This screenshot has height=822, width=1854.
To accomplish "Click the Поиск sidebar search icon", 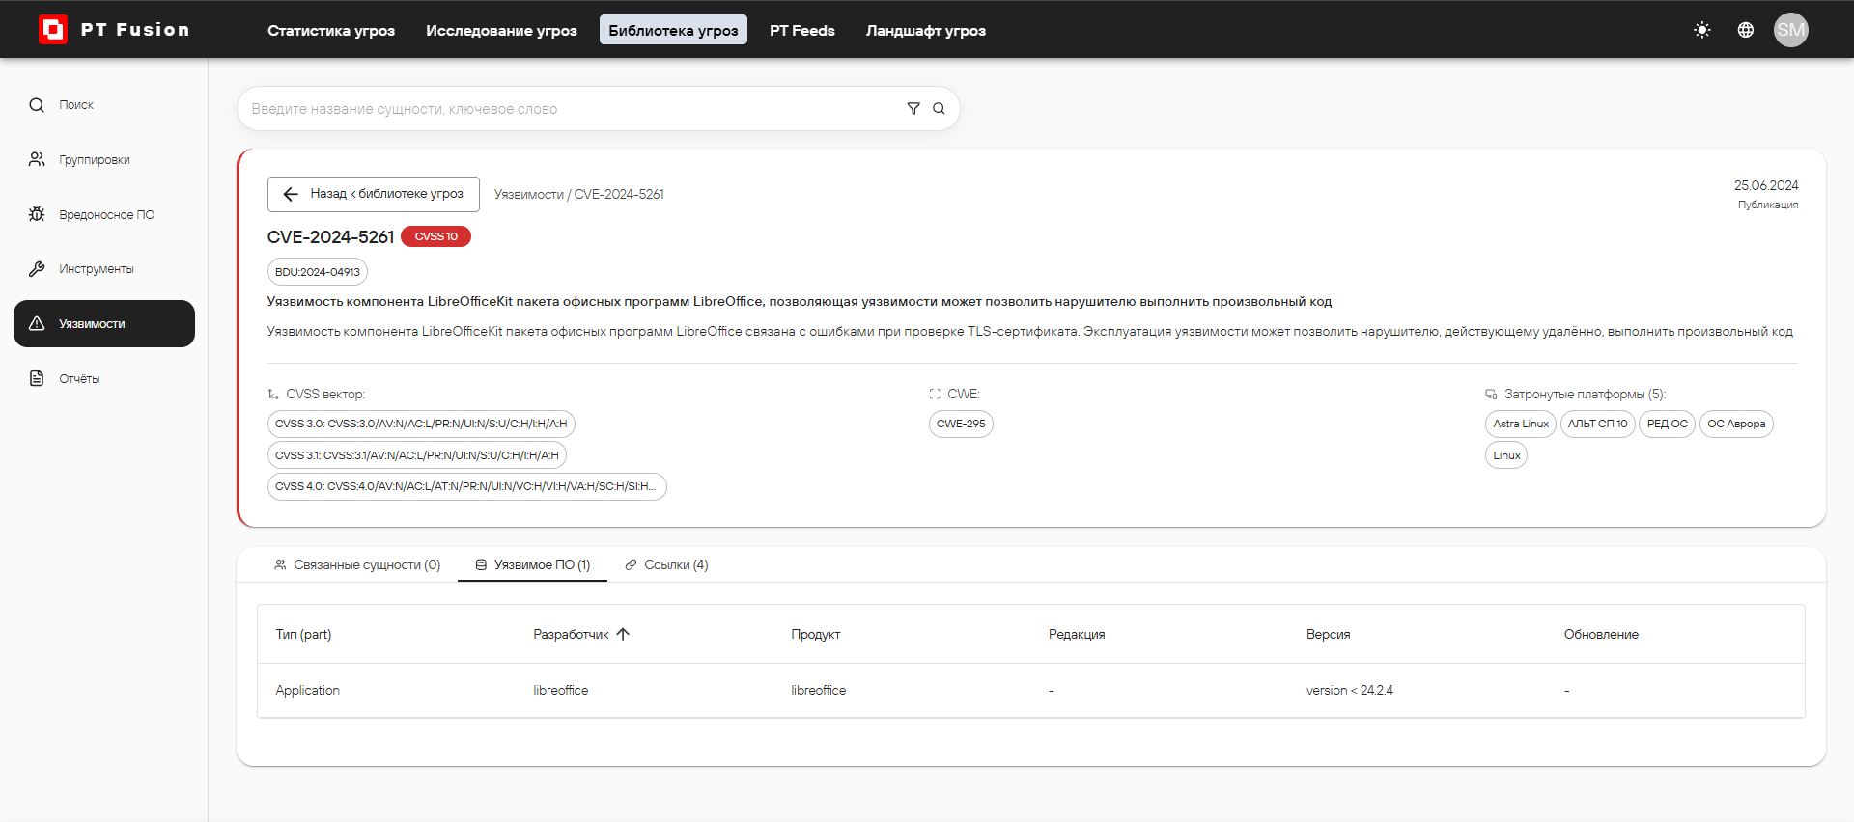I will (x=37, y=105).
